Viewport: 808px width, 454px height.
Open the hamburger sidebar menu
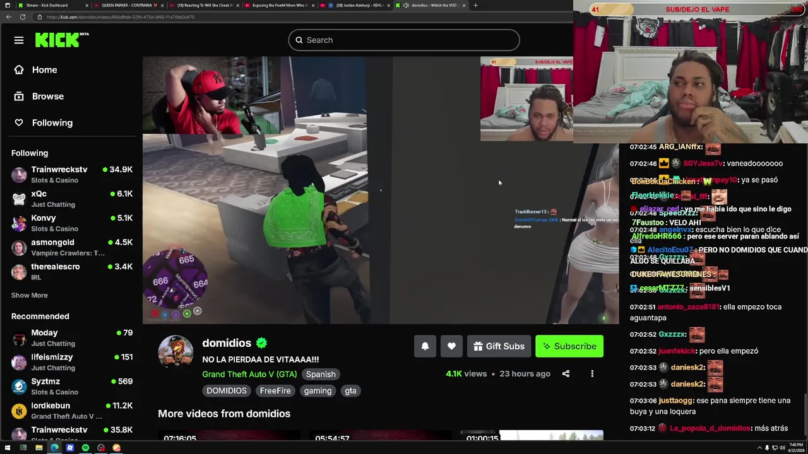click(19, 40)
